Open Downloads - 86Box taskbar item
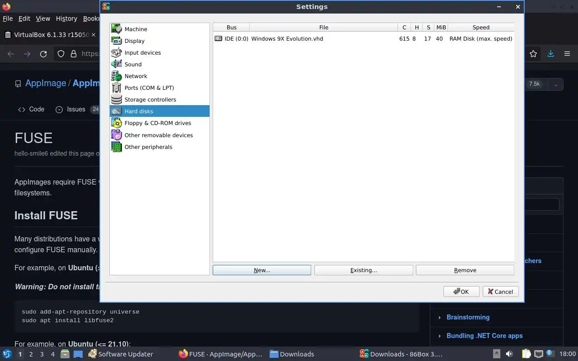The image size is (578, 361). [401, 354]
